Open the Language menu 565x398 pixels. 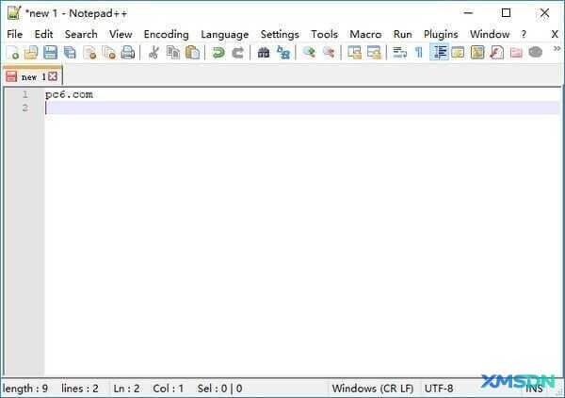224,34
